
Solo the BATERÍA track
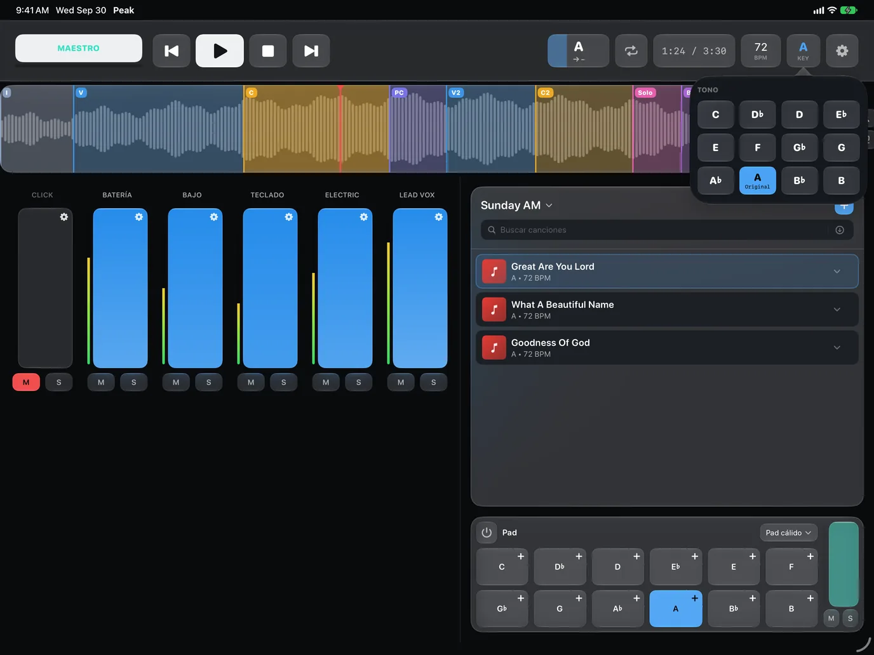coord(134,382)
